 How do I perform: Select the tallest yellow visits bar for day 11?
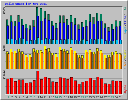tap(45, 48)
